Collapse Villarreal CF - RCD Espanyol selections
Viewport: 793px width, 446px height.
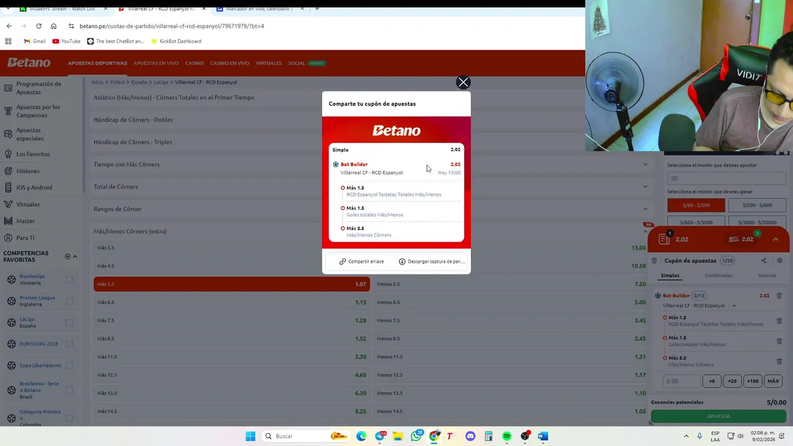(x=734, y=305)
